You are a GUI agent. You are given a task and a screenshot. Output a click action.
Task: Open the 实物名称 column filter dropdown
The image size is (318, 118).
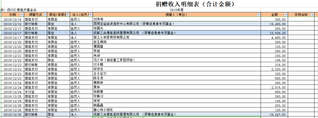click(x=312, y=15)
